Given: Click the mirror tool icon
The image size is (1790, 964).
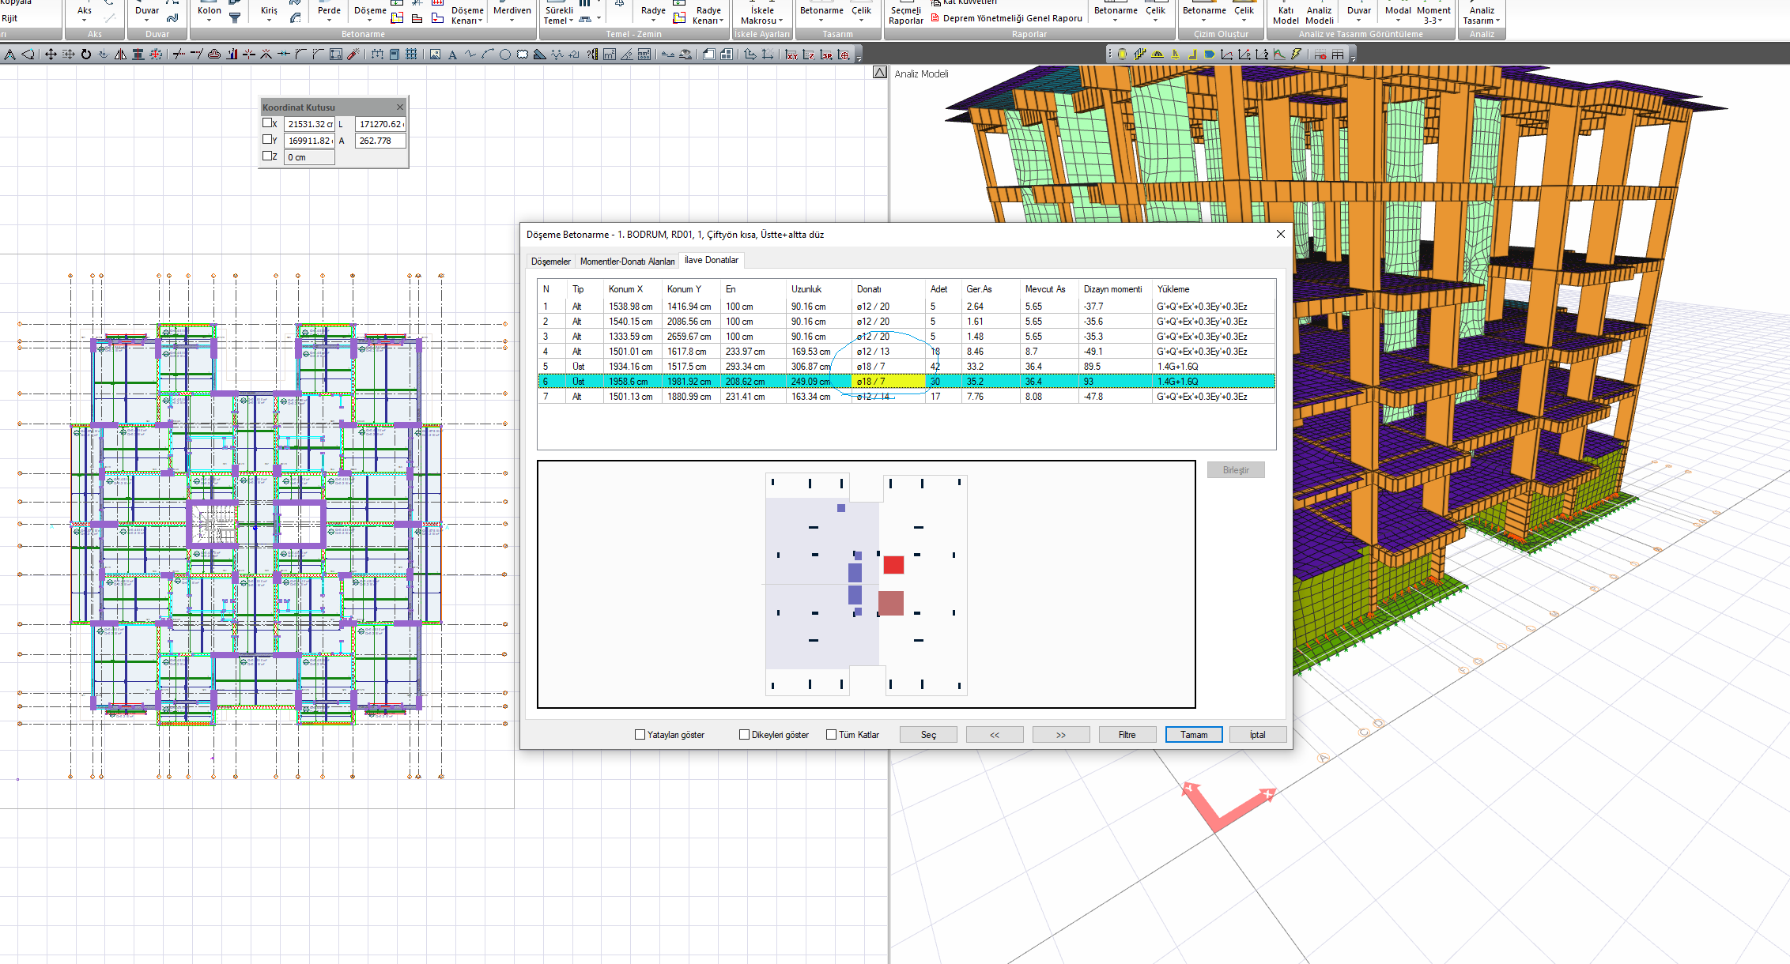Looking at the screenshot, I should coord(120,55).
